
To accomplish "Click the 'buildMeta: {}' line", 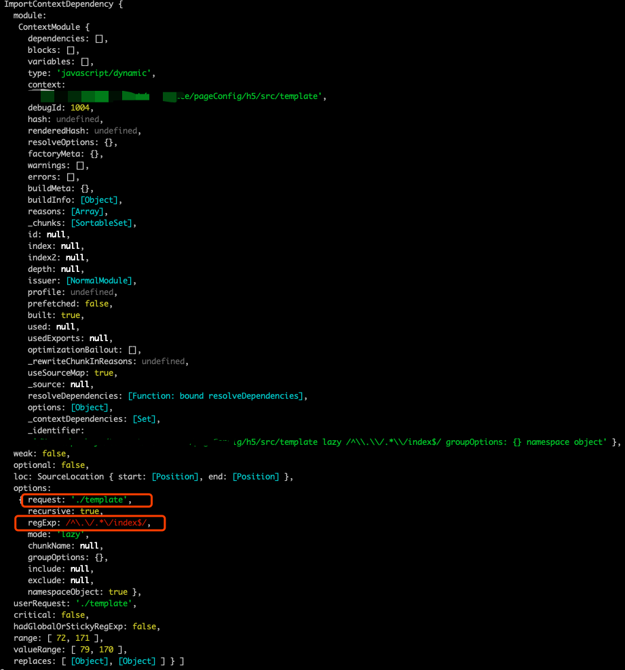I will pos(60,189).
